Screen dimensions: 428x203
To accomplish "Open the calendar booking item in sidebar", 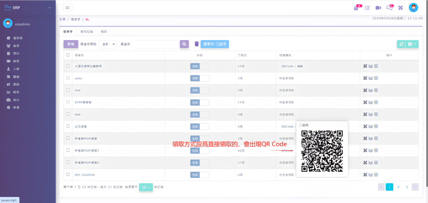I will [16, 53].
